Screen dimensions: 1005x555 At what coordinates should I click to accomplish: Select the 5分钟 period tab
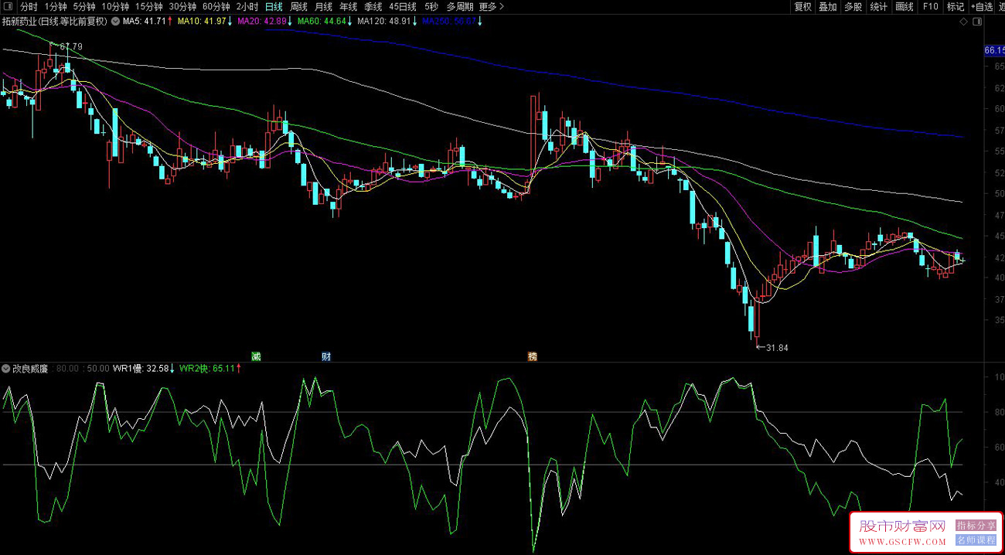point(84,7)
